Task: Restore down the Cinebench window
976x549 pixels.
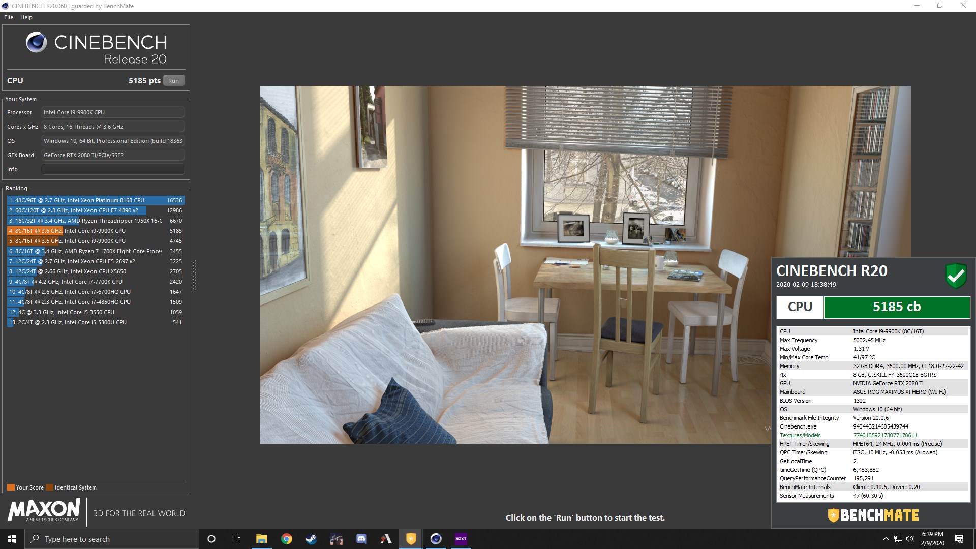Action: (x=940, y=6)
